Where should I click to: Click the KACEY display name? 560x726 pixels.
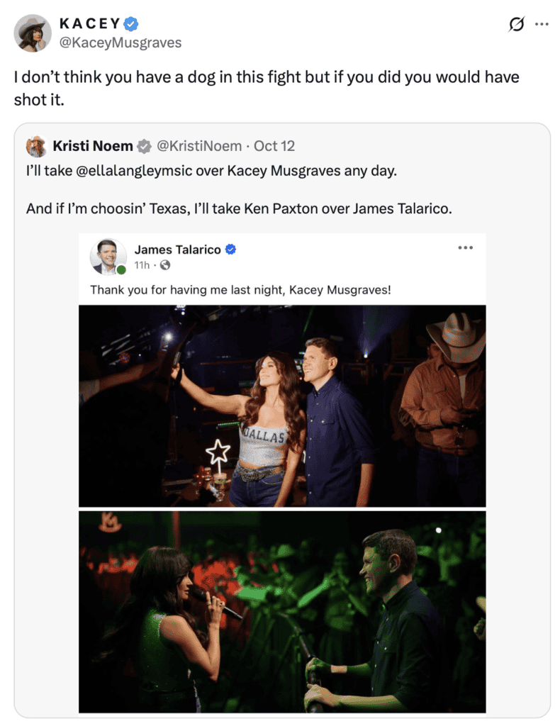pos(90,23)
